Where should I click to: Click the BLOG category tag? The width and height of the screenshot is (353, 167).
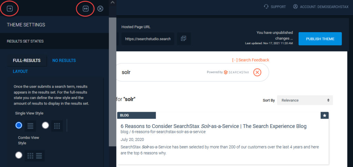tap(137, 115)
